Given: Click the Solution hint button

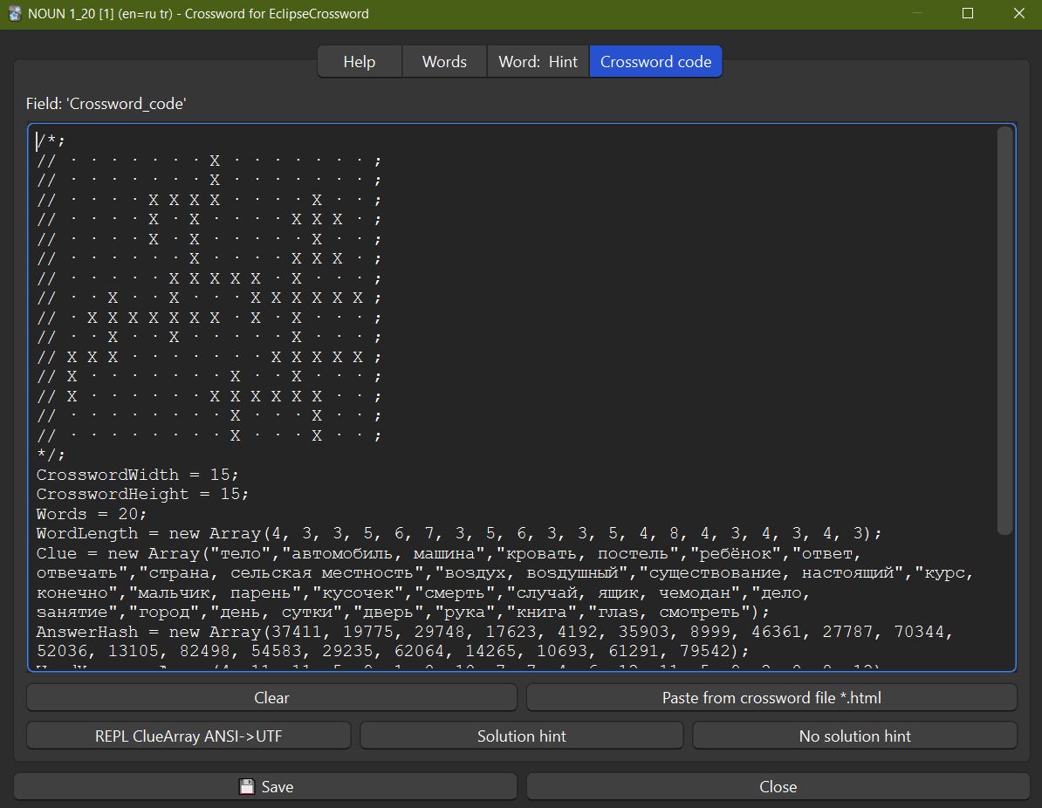Looking at the screenshot, I should pos(521,736).
